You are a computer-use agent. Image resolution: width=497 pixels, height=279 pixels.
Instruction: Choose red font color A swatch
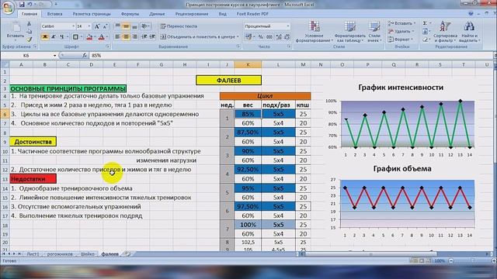102,37
